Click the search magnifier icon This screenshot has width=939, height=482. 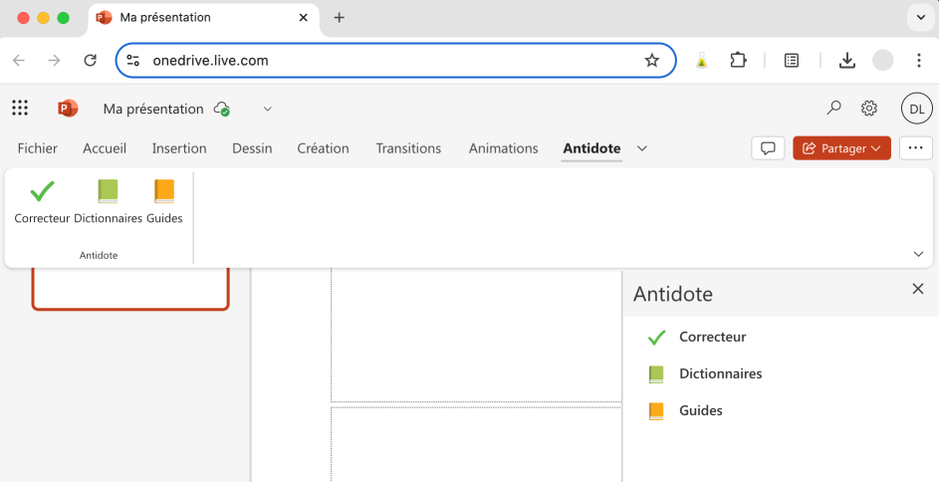pos(834,109)
